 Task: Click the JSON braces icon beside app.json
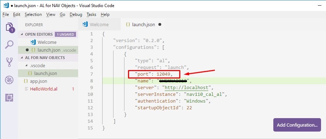click(26, 81)
